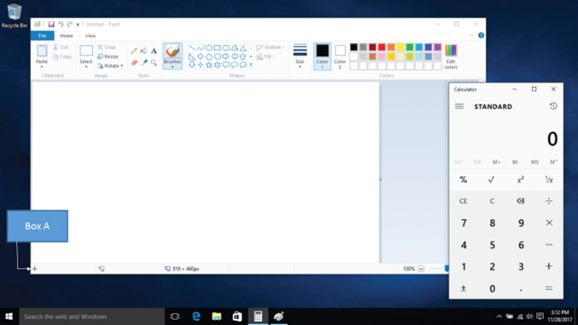Expand the Shapes gallery more arrow
This screenshot has height=325, width=578.
(251, 65)
